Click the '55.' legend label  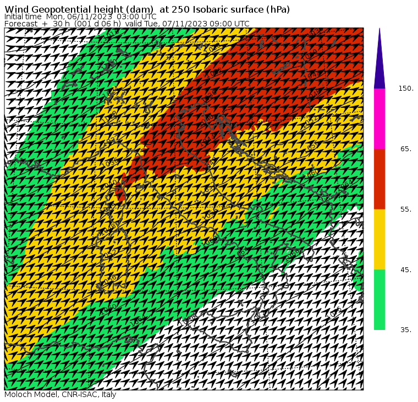pyautogui.click(x=406, y=210)
